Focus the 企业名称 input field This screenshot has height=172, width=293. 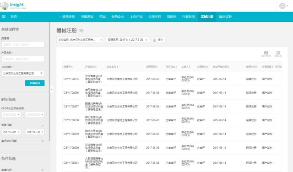[23, 73]
